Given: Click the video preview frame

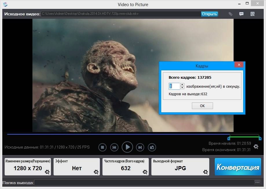Looking at the screenshot, I should [133, 75].
